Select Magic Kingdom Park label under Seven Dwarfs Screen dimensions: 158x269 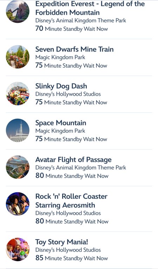(60, 57)
